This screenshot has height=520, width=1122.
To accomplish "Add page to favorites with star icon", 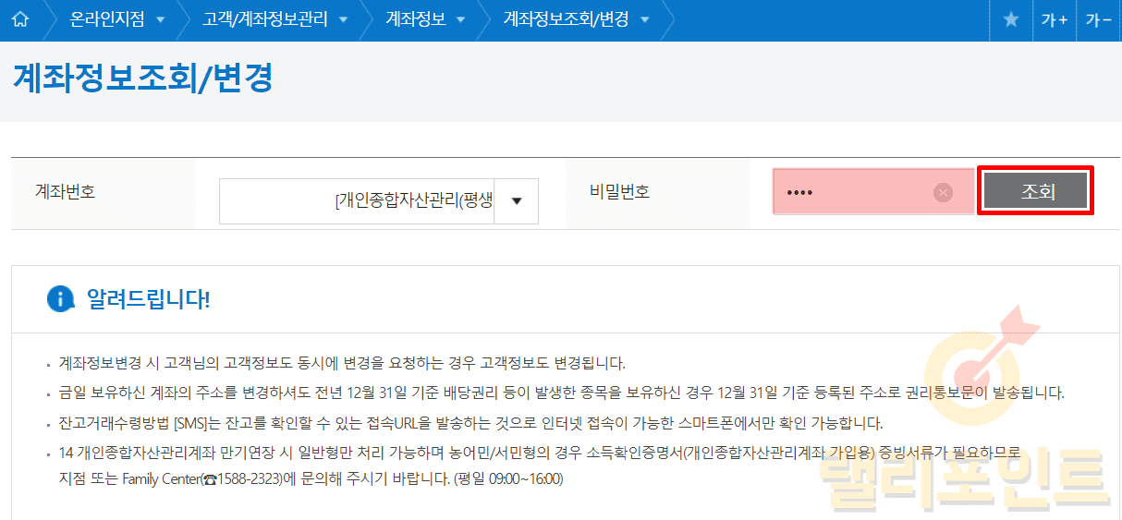I will (x=1010, y=19).
